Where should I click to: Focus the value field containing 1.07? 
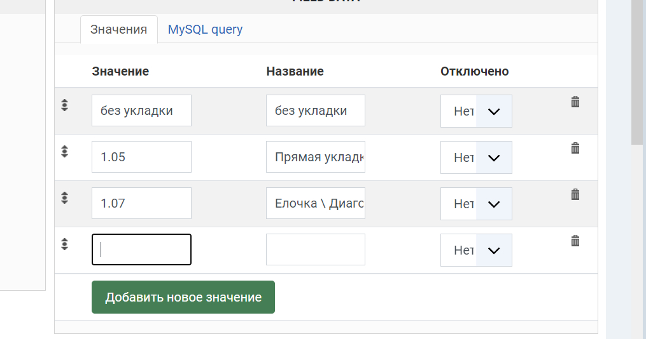(x=141, y=203)
